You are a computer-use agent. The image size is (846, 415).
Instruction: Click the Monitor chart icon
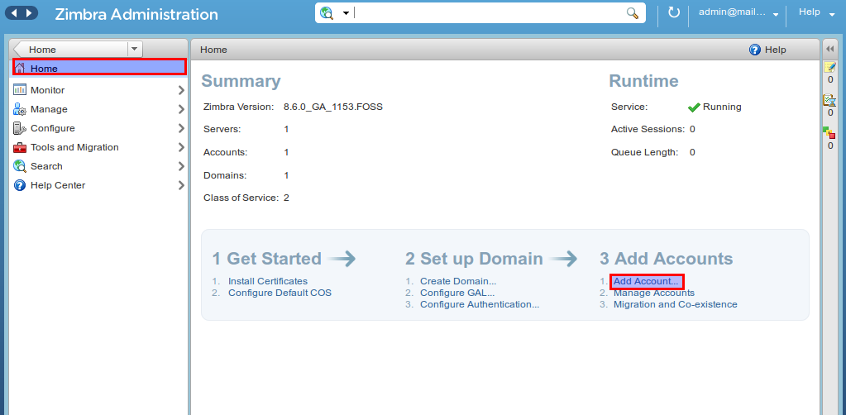point(20,89)
